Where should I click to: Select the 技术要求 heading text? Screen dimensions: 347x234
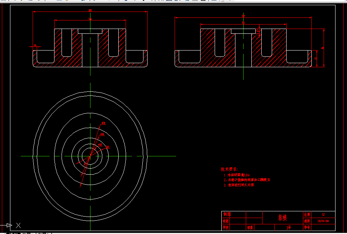pyautogui.click(x=229, y=169)
